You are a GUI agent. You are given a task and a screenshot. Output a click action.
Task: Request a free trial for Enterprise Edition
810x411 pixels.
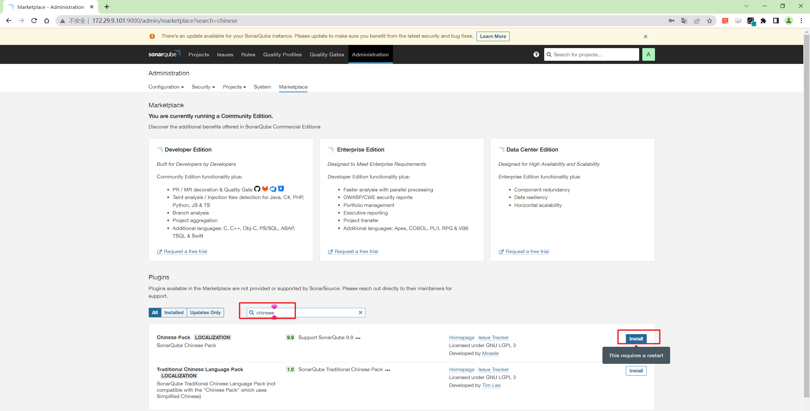pyautogui.click(x=353, y=251)
